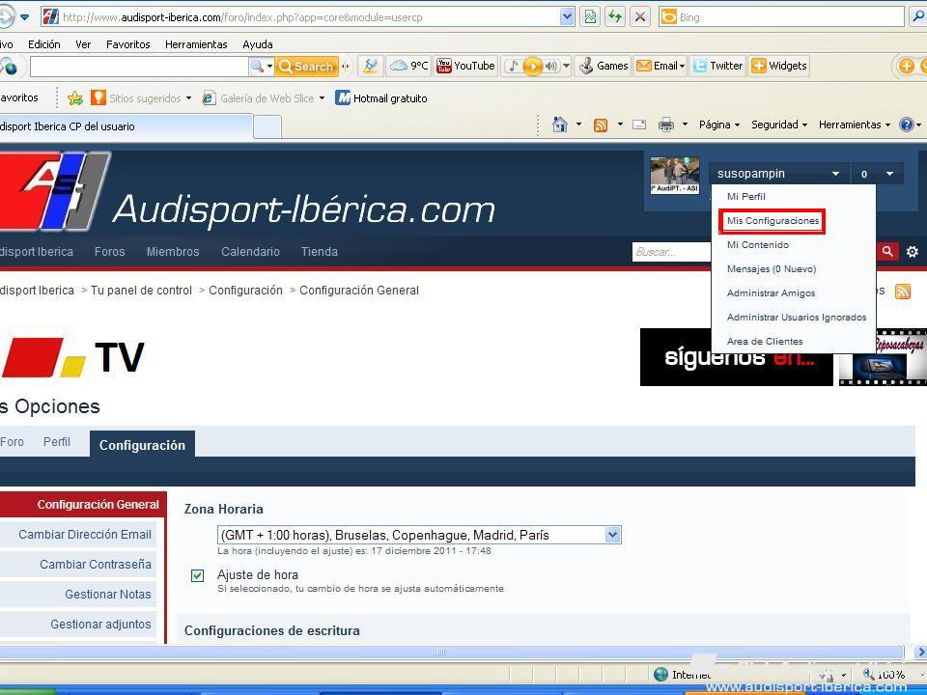Open the Games toolbar item
The width and height of the screenshot is (927, 695).
point(604,66)
